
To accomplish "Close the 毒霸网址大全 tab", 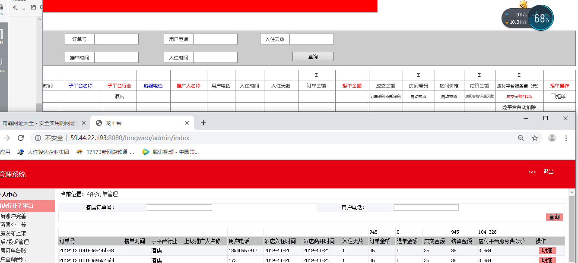I will click(x=84, y=123).
